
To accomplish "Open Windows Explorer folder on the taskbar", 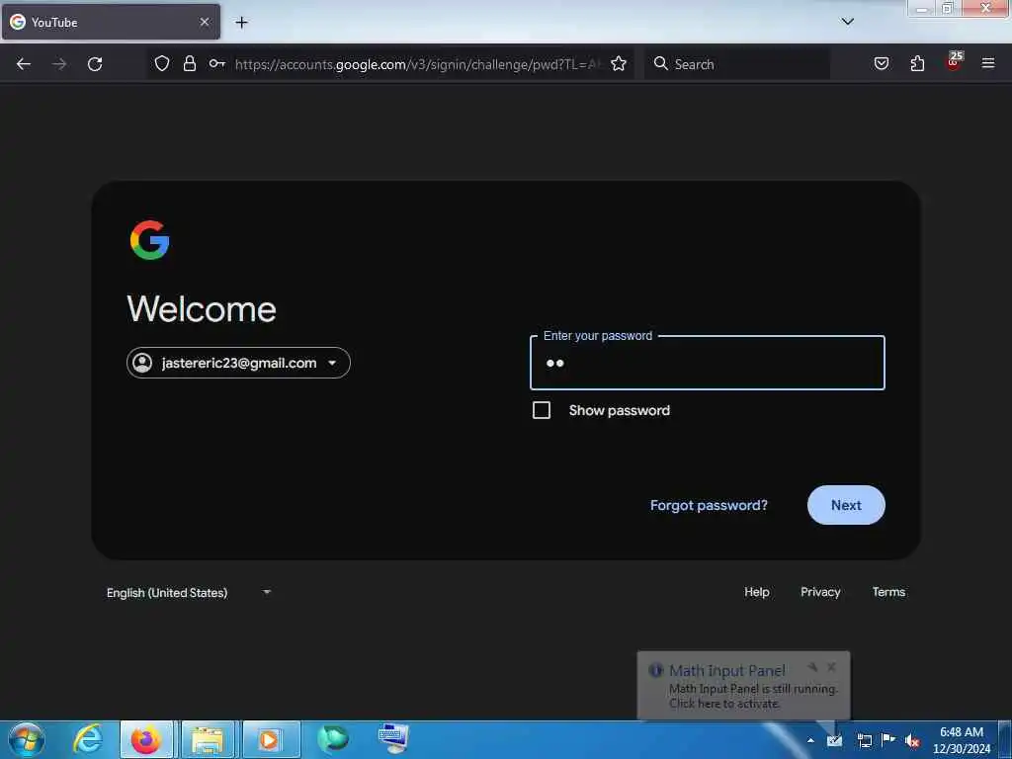I will point(208,739).
